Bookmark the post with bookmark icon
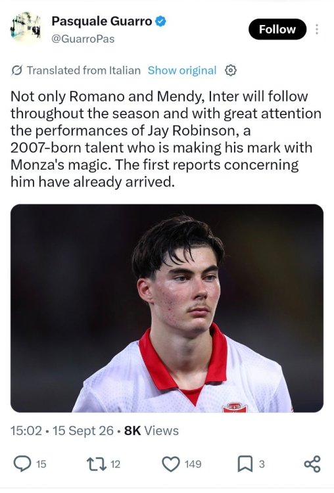Image resolution: width=334 pixels, height=493 pixels. [x=245, y=464]
